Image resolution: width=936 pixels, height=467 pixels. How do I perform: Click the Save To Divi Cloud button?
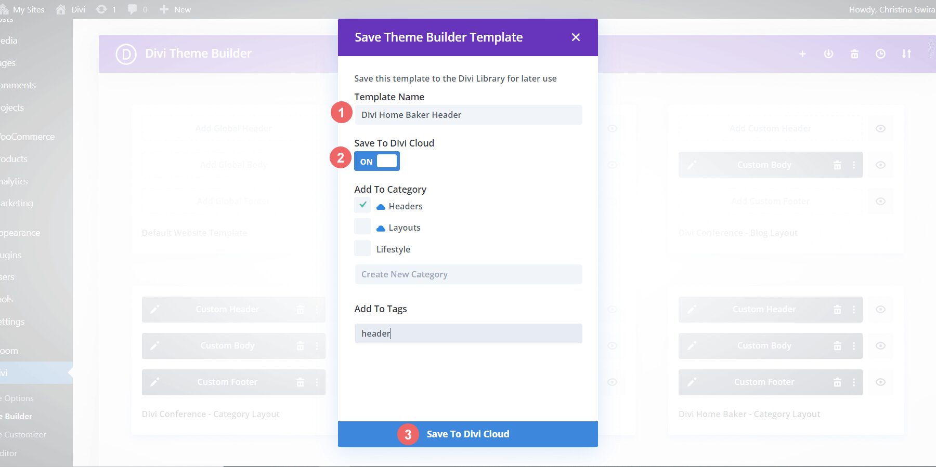[468, 434]
